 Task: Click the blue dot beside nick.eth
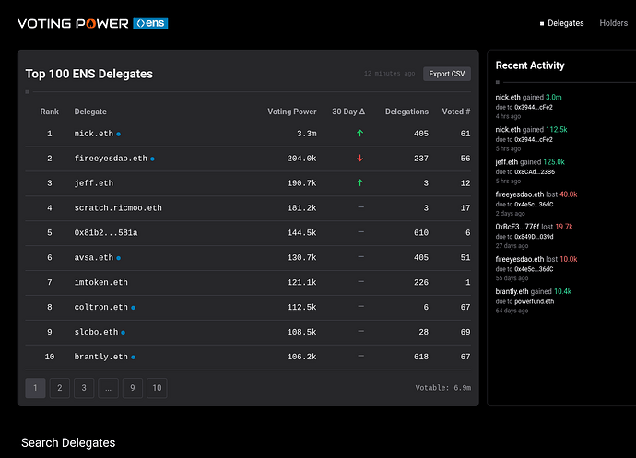118,134
